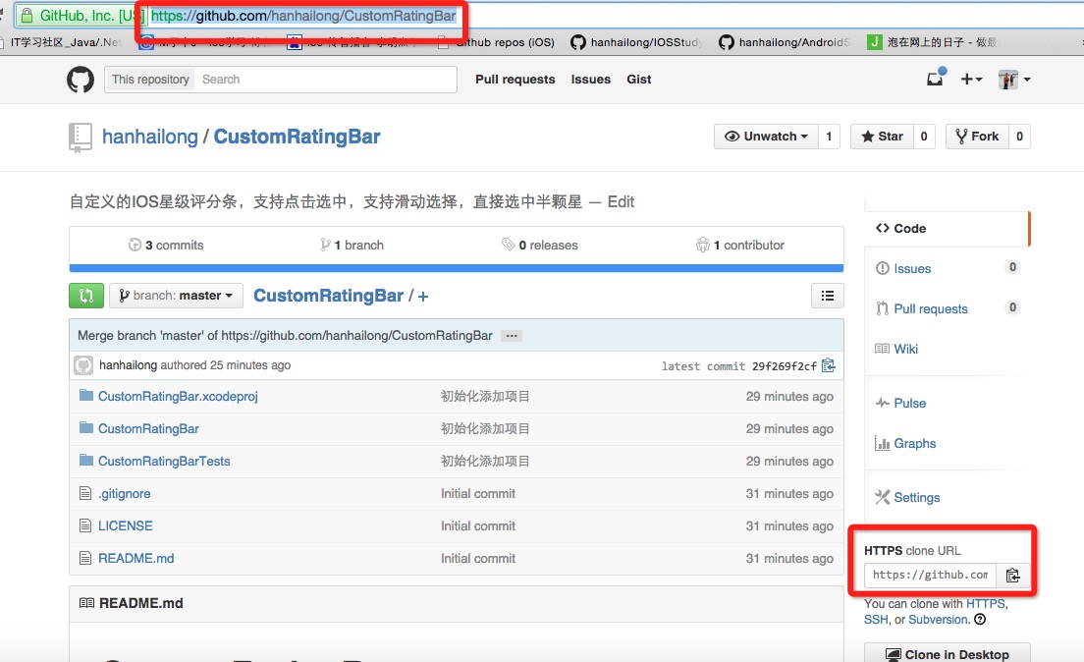Copy the HTTPS clone URL to clipboard
Screen dimensions: 1084x662
[1012, 575]
